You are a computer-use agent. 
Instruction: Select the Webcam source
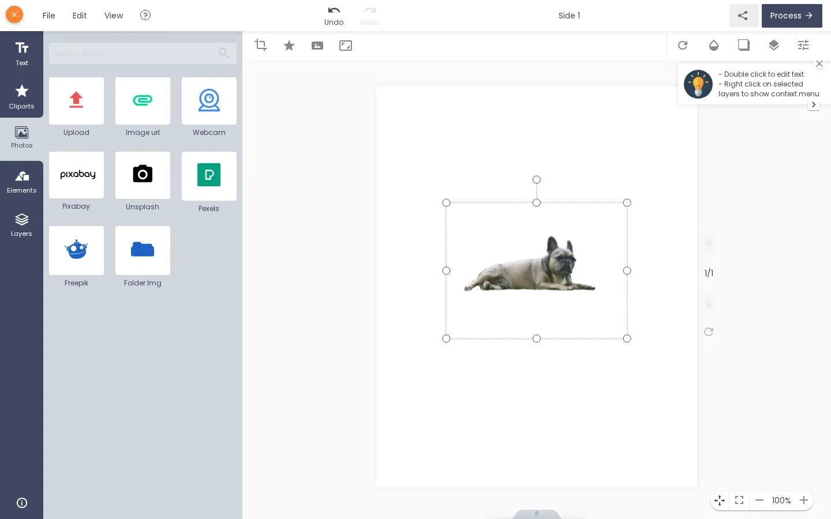coord(209,101)
